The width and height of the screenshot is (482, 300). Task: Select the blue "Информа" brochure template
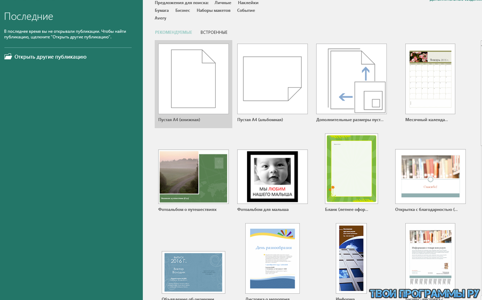tap(351, 258)
